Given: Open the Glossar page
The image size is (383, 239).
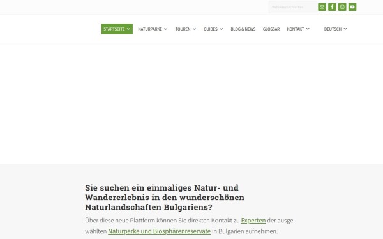Looking at the screenshot, I should point(271,29).
